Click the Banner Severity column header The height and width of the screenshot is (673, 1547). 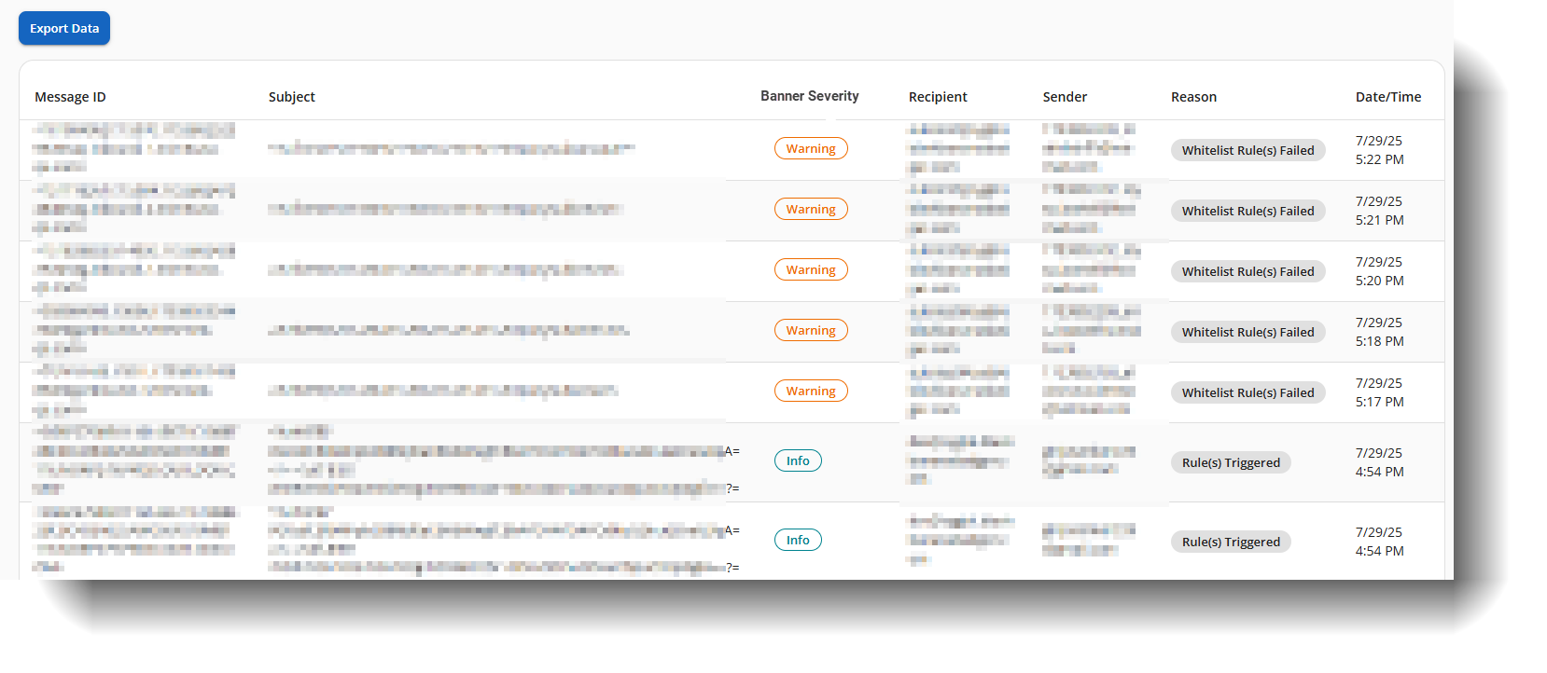pyautogui.click(x=808, y=96)
